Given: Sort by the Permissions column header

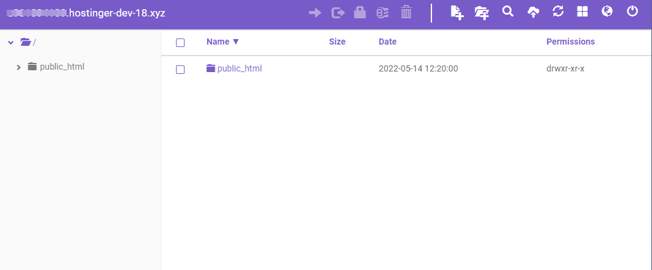Looking at the screenshot, I should click(571, 42).
